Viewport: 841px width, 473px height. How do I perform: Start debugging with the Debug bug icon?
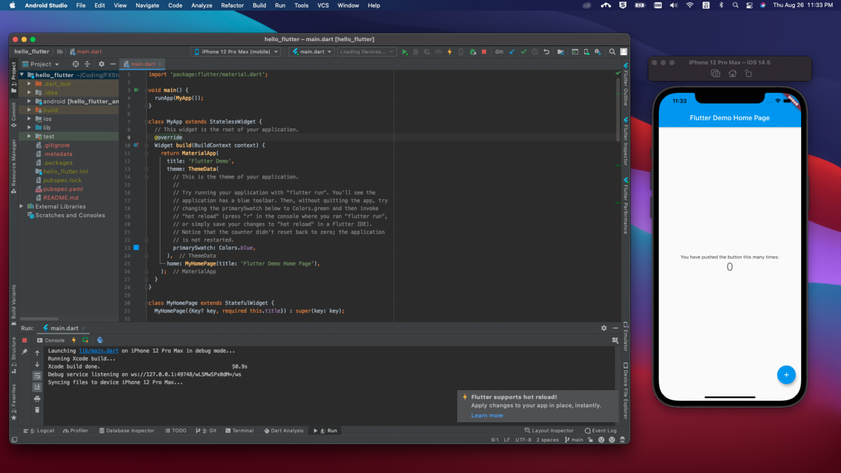(416, 51)
